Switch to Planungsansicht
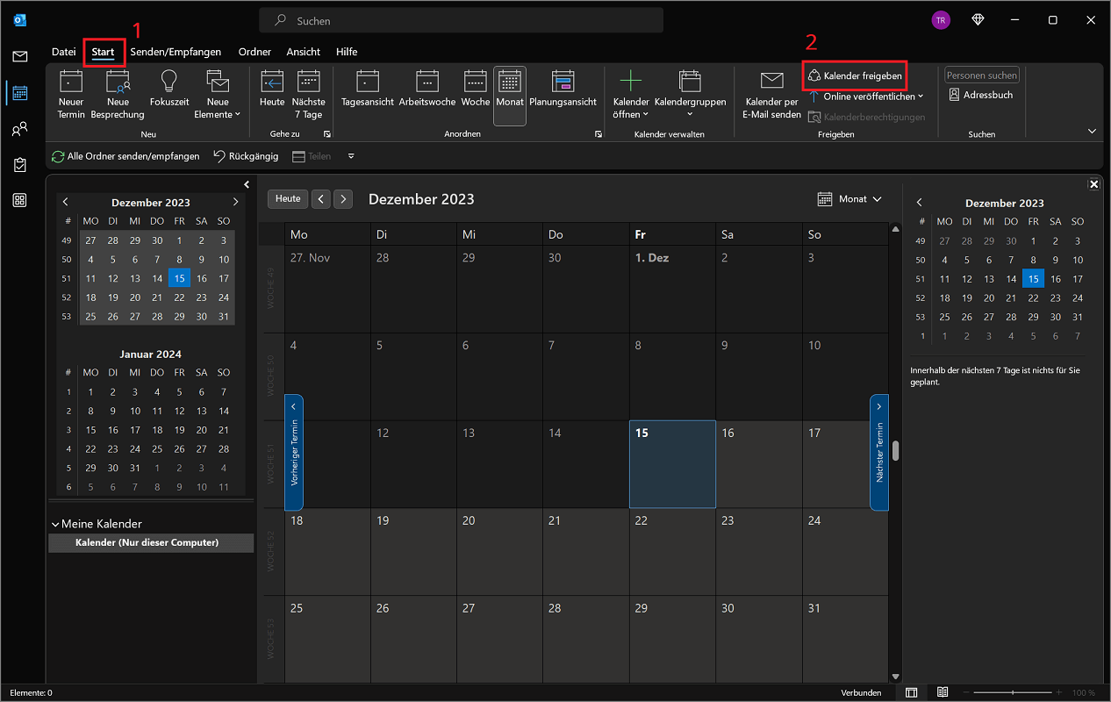The image size is (1111, 702). click(x=563, y=90)
